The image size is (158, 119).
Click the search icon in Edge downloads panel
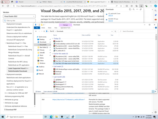coord(134,10)
